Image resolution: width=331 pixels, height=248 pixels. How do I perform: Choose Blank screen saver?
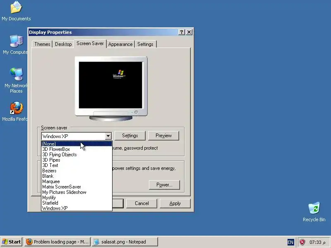[77, 176]
